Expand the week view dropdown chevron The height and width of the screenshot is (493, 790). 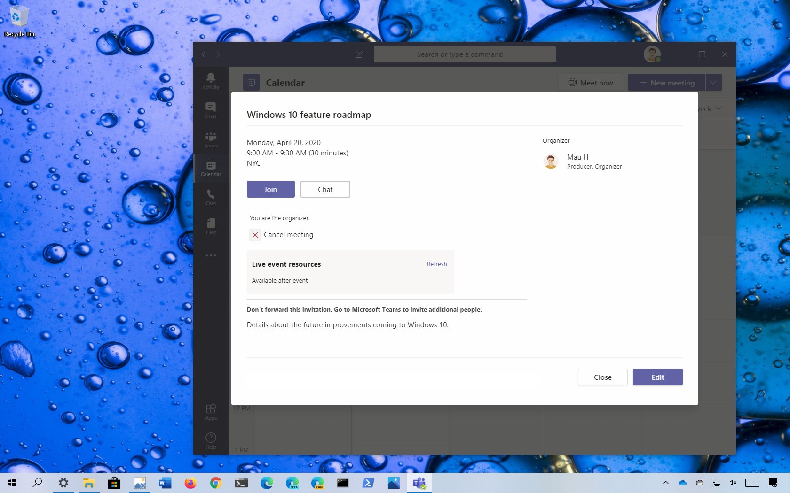coord(719,108)
